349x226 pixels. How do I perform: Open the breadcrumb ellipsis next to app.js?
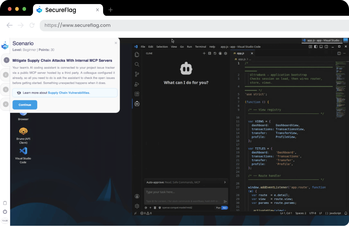(x=250, y=59)
